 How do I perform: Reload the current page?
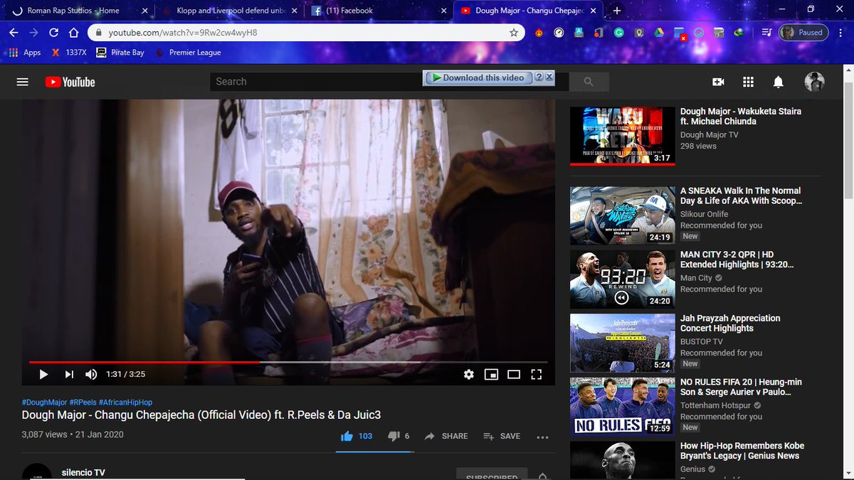[x=53, y=33]
